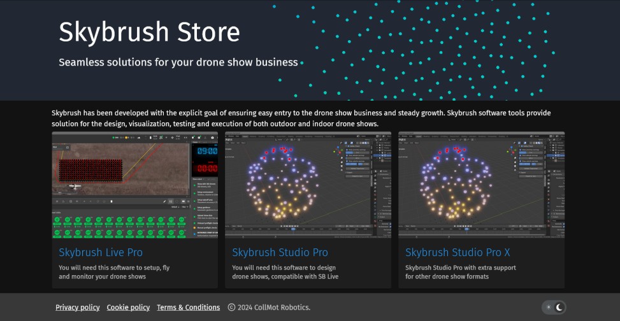The image size is (620, 321).
Task: Open the Skybrush Studio Pro title link
Action: pos(280,252)
